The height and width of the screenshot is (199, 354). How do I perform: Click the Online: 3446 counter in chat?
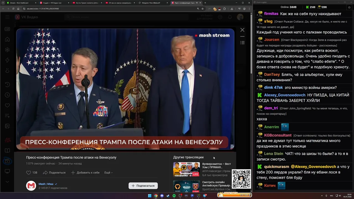pos(288,7)
